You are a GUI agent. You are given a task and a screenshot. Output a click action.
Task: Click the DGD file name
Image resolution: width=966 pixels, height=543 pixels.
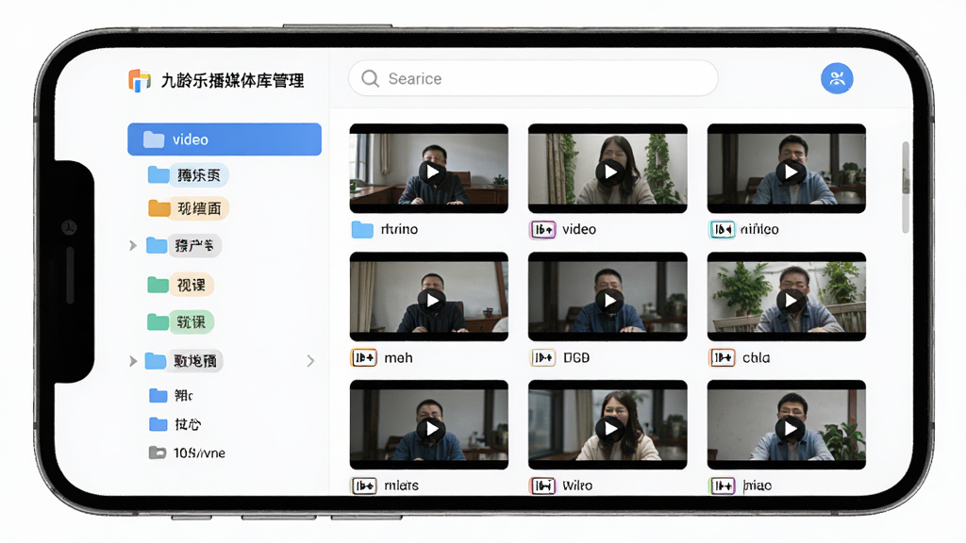click(576, 357)
